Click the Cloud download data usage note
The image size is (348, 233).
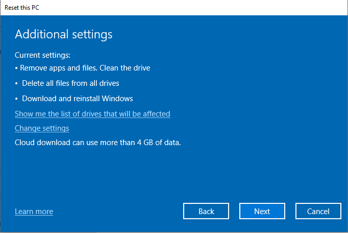pos(98,143)
